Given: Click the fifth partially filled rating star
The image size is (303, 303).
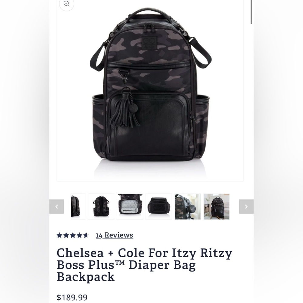Looking at the screenshot, I should point(86,235).
